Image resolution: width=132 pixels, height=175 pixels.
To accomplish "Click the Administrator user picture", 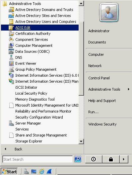I will (x=109, y=12).
